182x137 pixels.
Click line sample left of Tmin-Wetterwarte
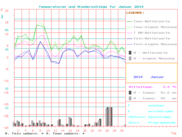click(x=130, y=39)
